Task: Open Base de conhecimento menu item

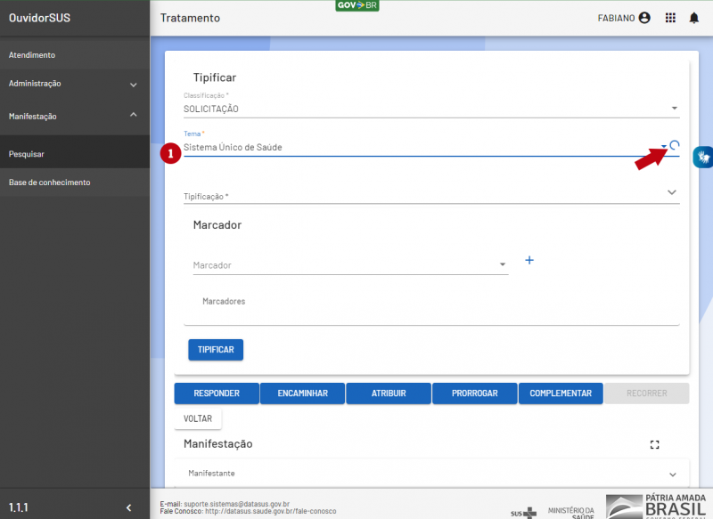Action: tap(50, 182)
